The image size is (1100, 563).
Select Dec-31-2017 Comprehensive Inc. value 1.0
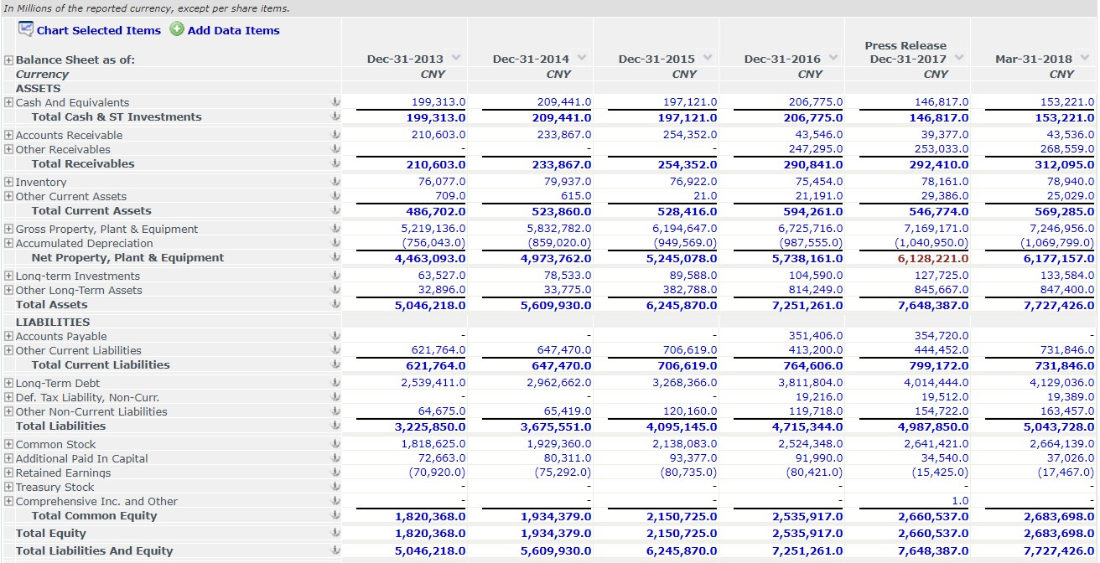[961, 501]
